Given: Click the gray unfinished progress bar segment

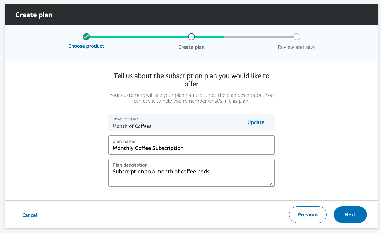Looking at the screenshot, I should (258, 37).
